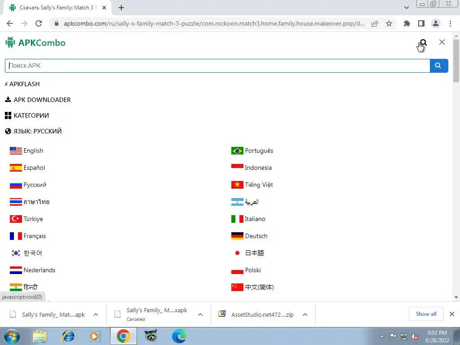Bookmark this tab with the star

pyautogui.click(x=389, y=23)
